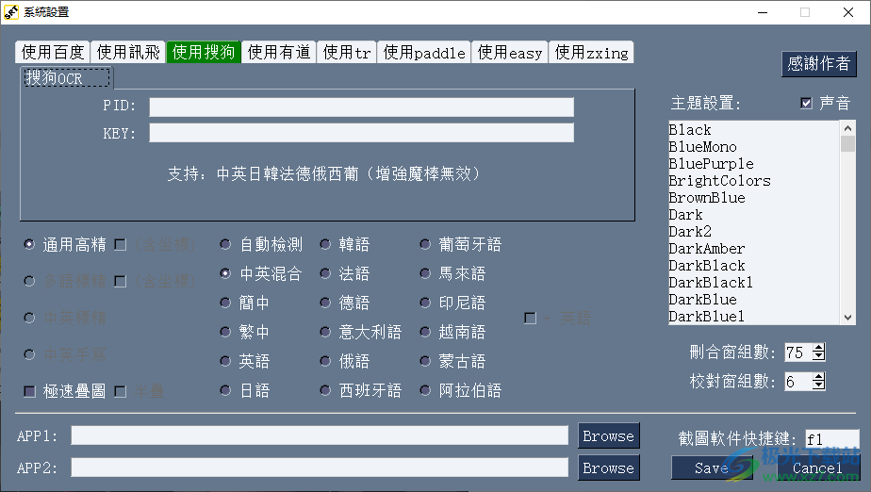Viewport: 871px width, 492px height.
Task: Toggle 含坐標 checkbox next to 通用高精
Action: (x=120, y=245)
